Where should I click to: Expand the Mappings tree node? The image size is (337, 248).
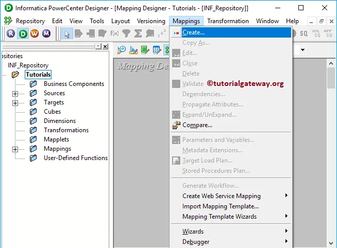[15, 149]
